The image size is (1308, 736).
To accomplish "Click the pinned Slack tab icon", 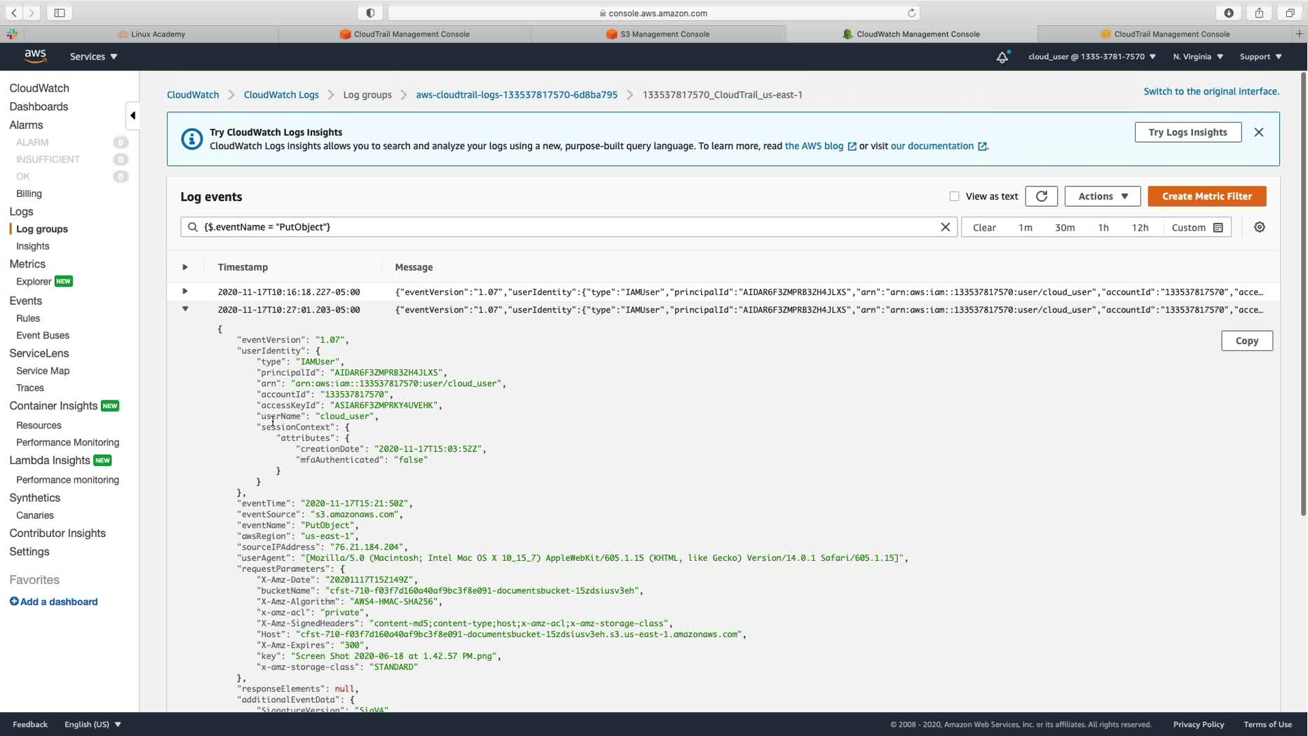I will [x=13, y=34].
